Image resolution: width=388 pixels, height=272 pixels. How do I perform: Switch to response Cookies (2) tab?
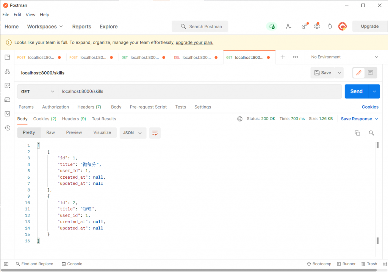(45, 119)
